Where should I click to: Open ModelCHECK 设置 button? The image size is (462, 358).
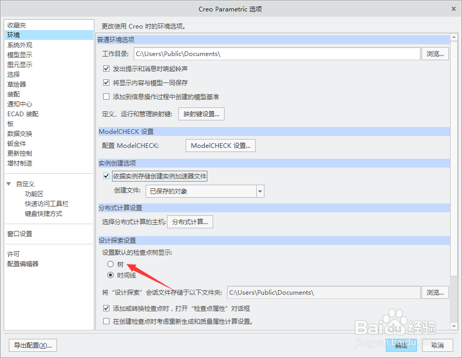[x=220, y=146]
